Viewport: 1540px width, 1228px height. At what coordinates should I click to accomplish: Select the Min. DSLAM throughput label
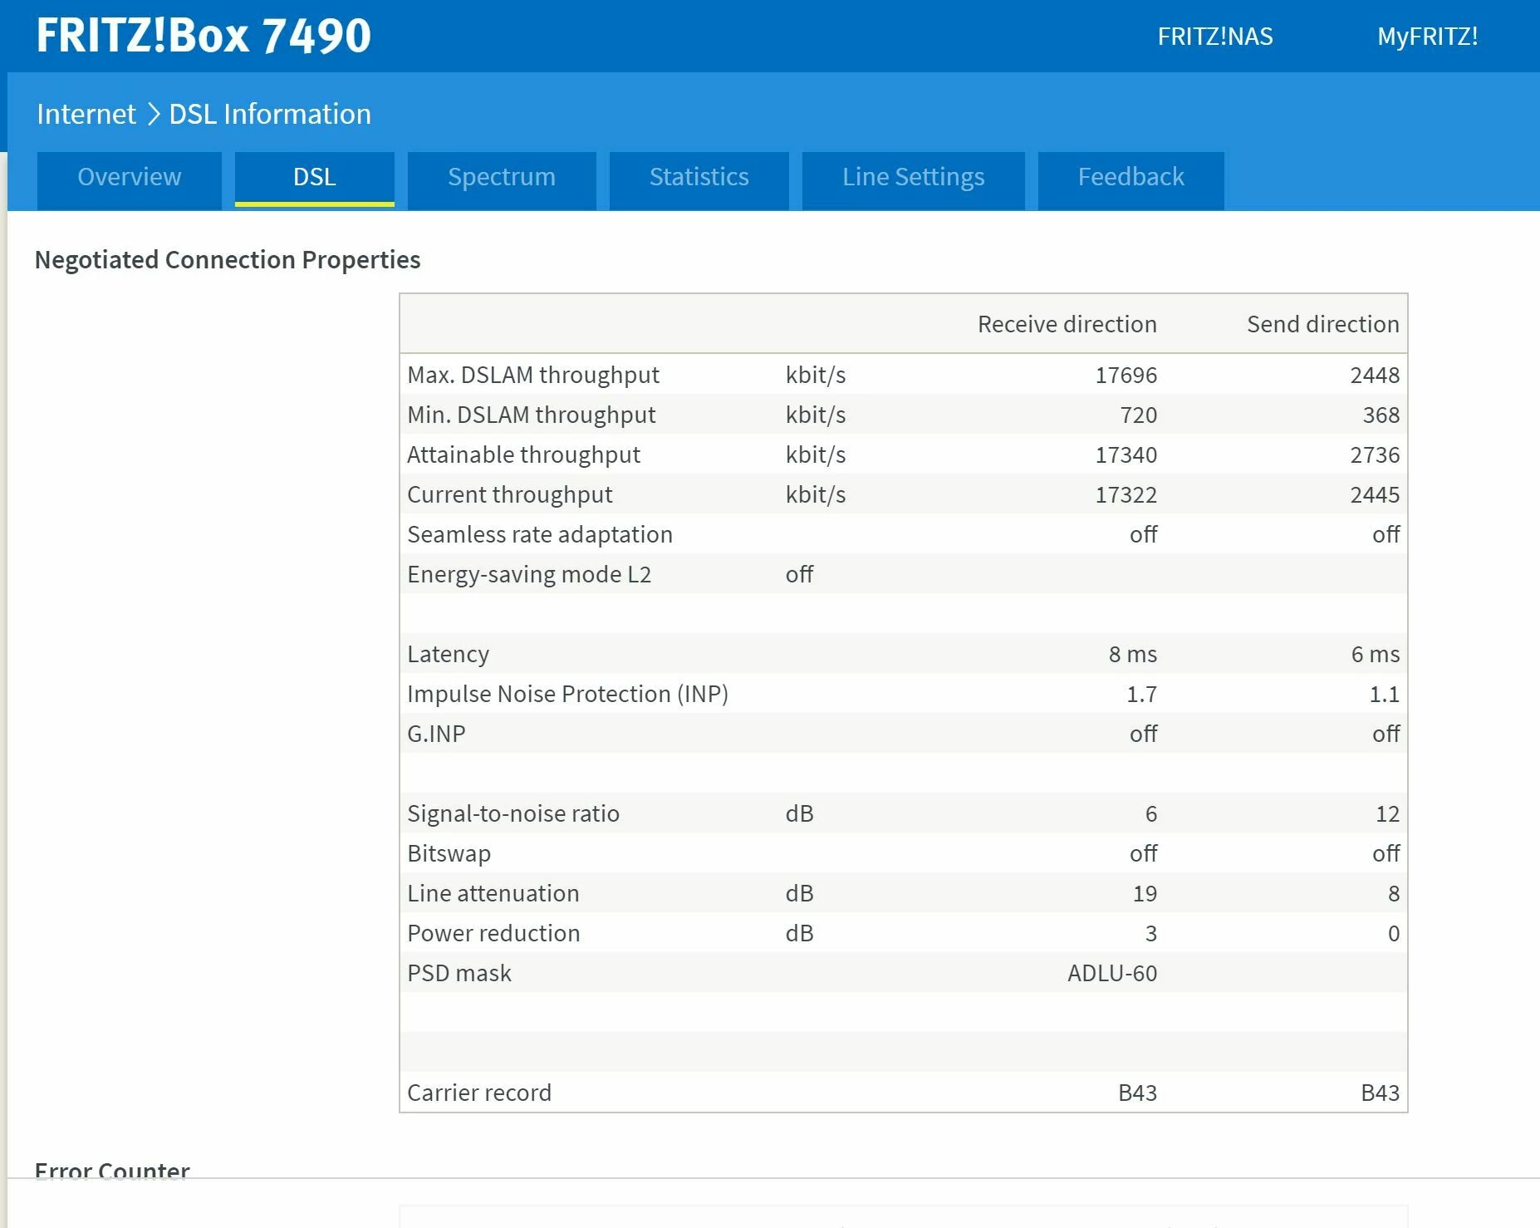532,415
